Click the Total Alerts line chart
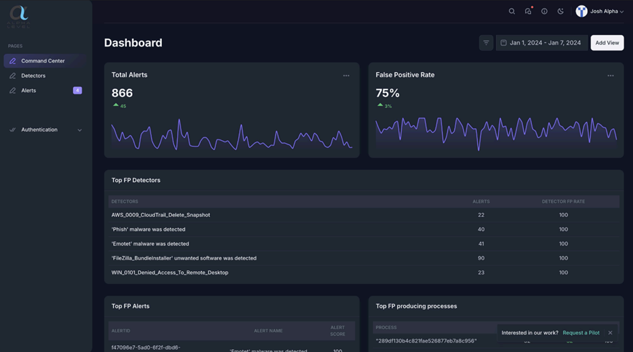Screen dimensions: 633x352 click(x=231, y=135)
